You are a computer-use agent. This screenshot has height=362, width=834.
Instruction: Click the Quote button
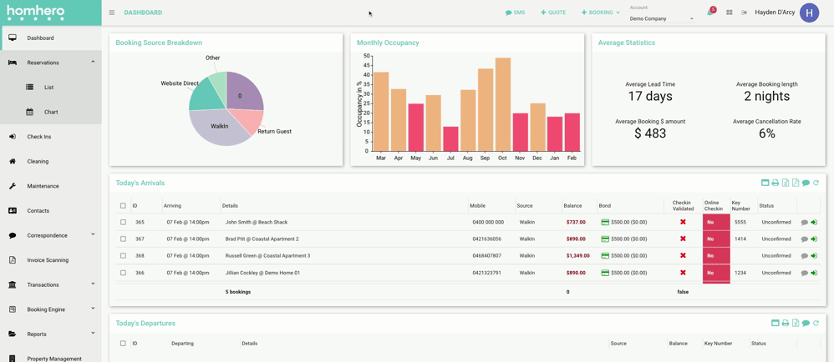pyautogui.click(x=553, y=13)
